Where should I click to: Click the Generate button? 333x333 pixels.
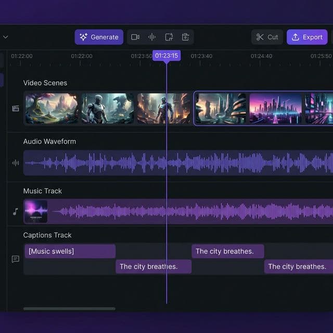coord(99,37)
